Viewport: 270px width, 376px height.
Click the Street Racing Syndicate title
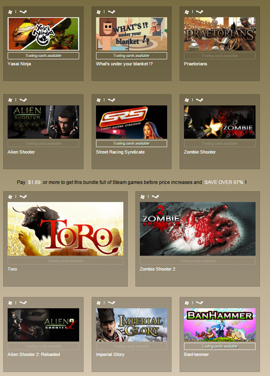[x=120, y=152]
